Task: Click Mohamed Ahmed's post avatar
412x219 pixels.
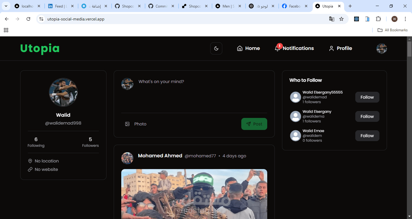Action: 127,158
